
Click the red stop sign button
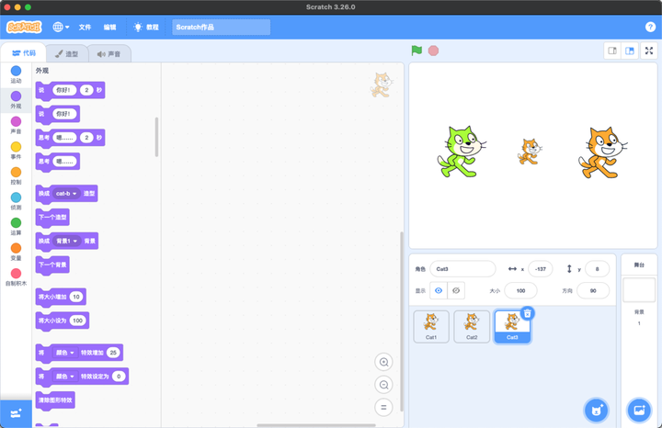click(433, 51)
